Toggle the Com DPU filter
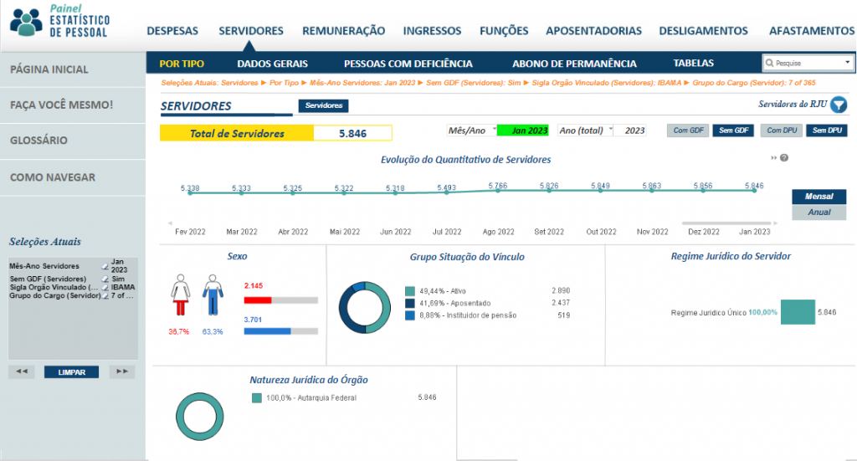Image resolution: width=857 pixels, height=461 pixels. click(x=782, y=131)
